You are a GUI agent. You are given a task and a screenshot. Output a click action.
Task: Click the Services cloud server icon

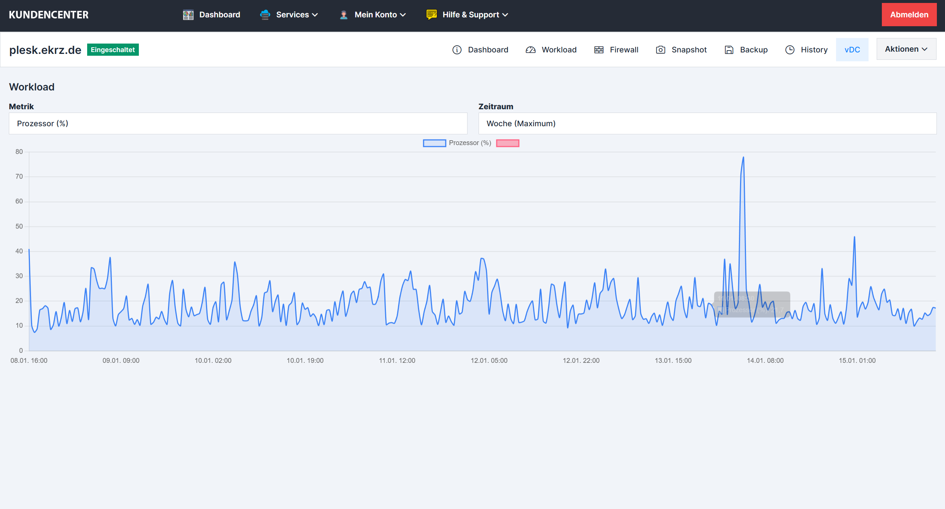point(265,15)
